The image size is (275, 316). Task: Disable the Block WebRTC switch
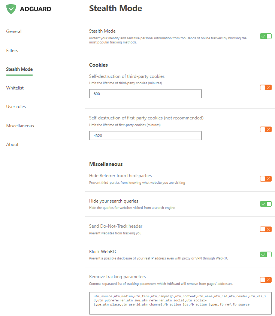pos(266,255)
